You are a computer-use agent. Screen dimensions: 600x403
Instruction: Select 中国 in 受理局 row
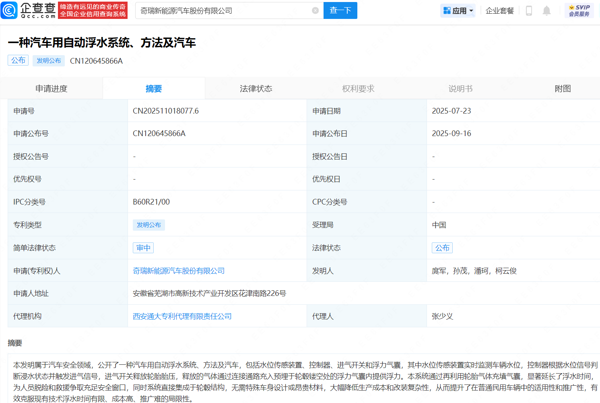(x=439, y=225)
